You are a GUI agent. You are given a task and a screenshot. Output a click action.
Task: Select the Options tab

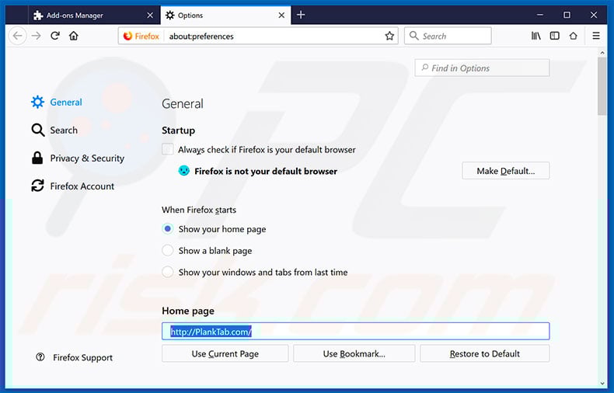point(225,16)
